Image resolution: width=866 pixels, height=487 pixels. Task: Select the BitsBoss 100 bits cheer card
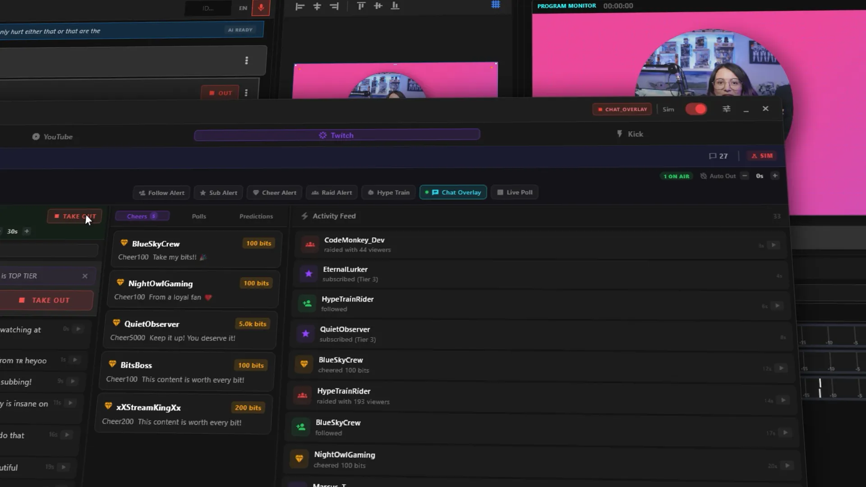click(x=186, y=372)
